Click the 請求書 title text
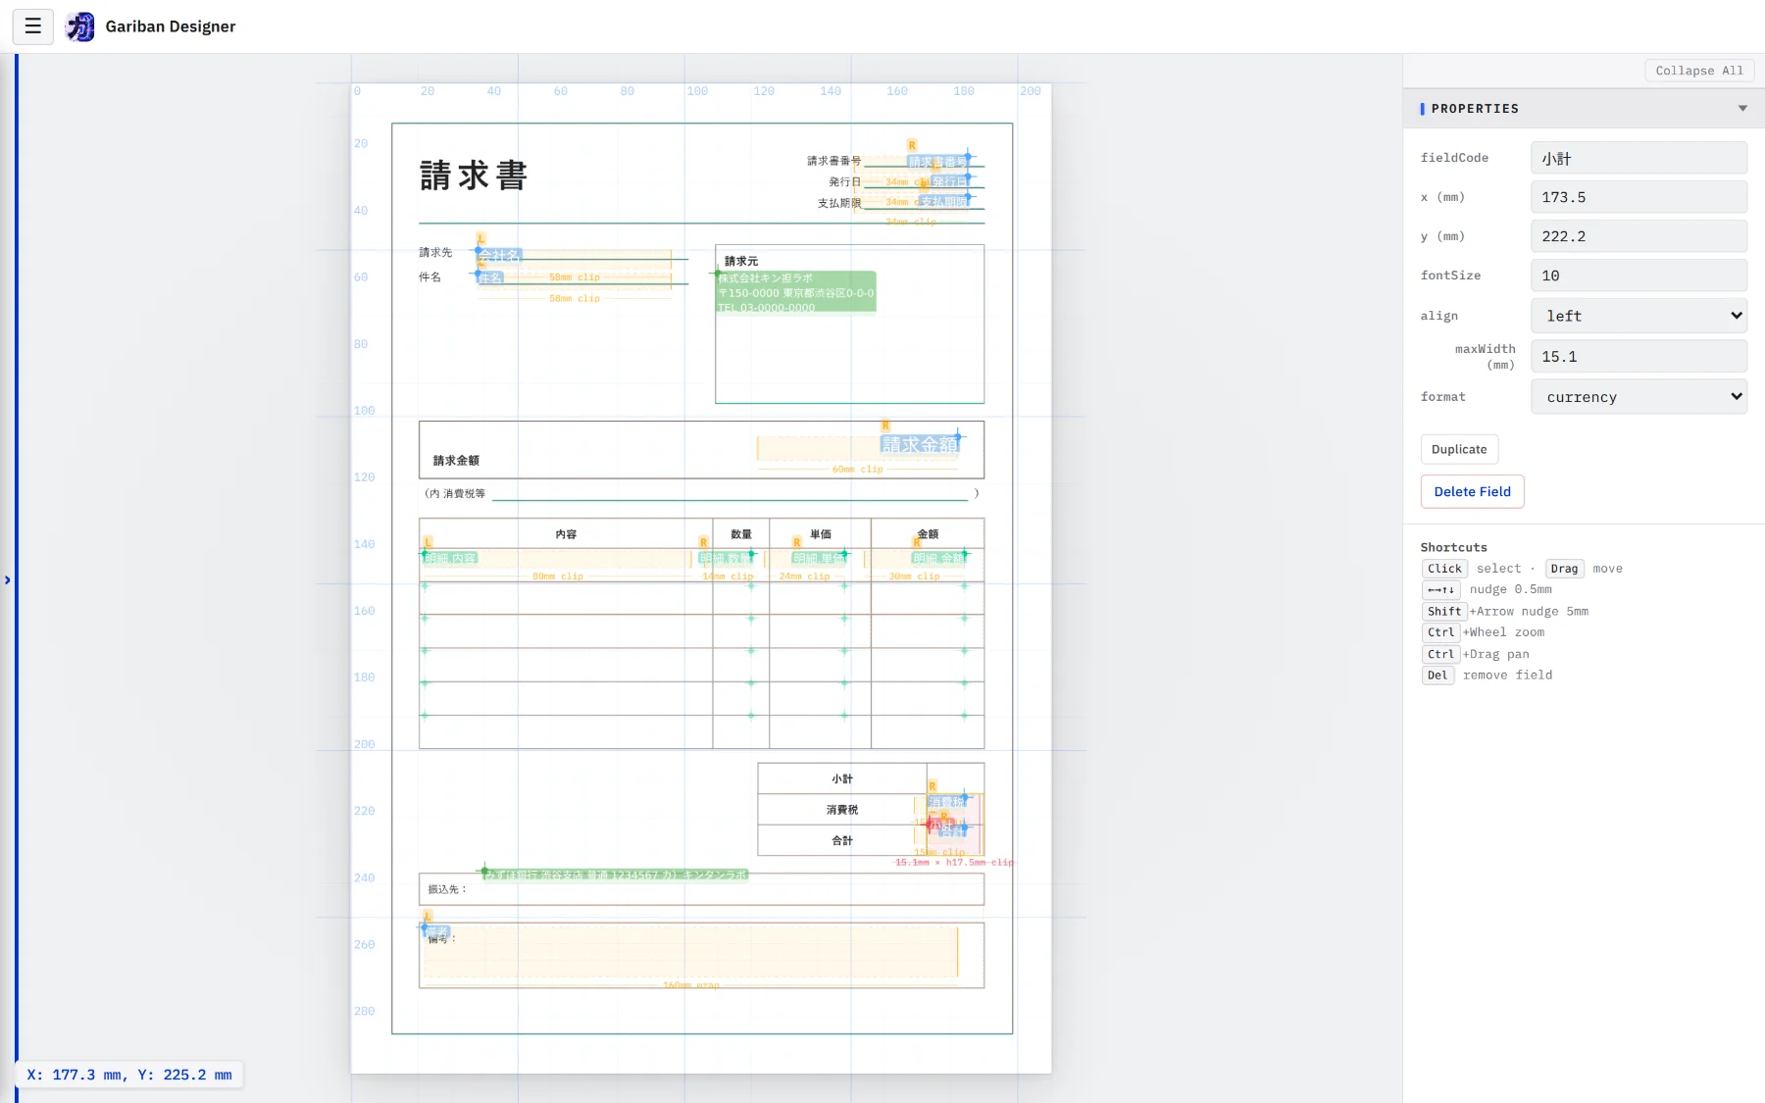 click(474, 175)
